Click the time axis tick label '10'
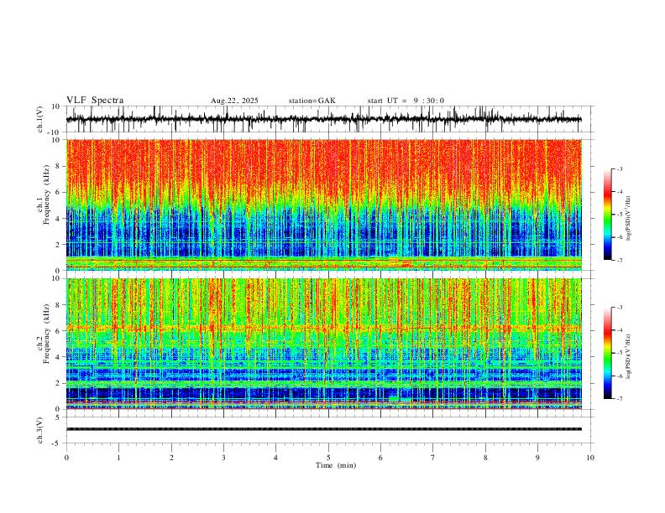This screenshot has width=665, height=513. [x=590, y=458]
